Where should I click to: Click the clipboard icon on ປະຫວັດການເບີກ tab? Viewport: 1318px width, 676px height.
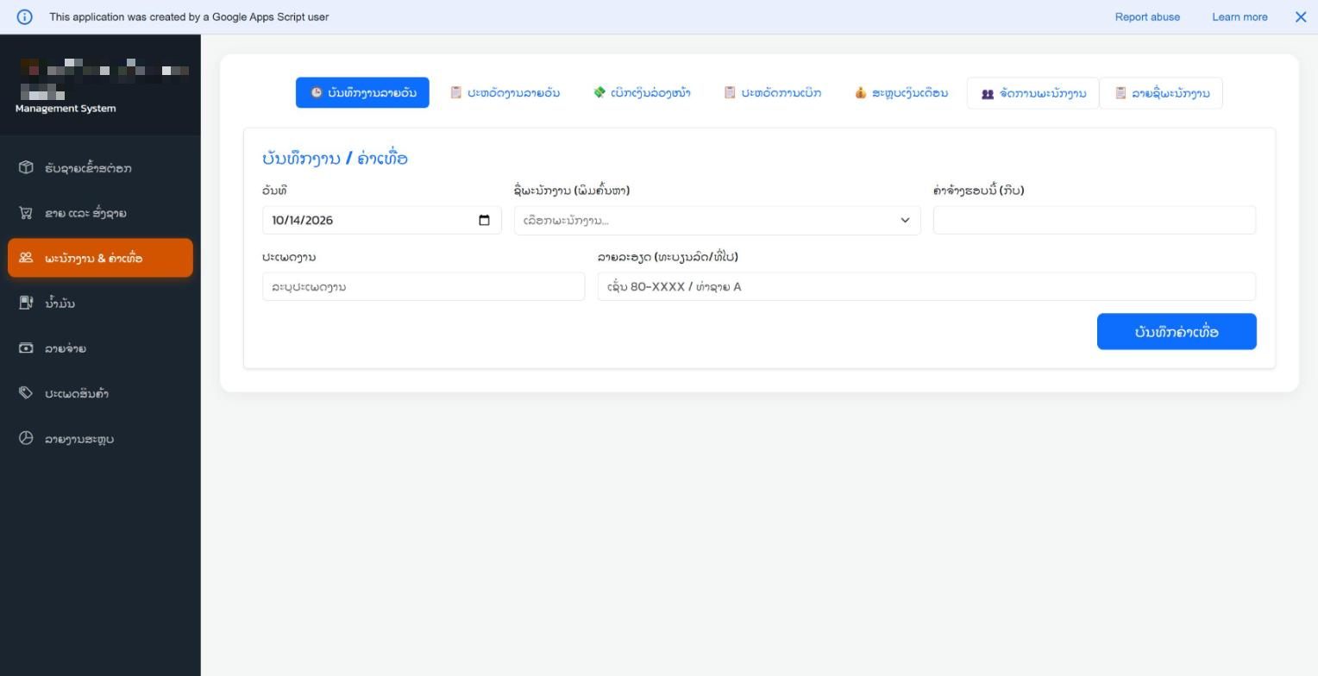pos(730,92)
